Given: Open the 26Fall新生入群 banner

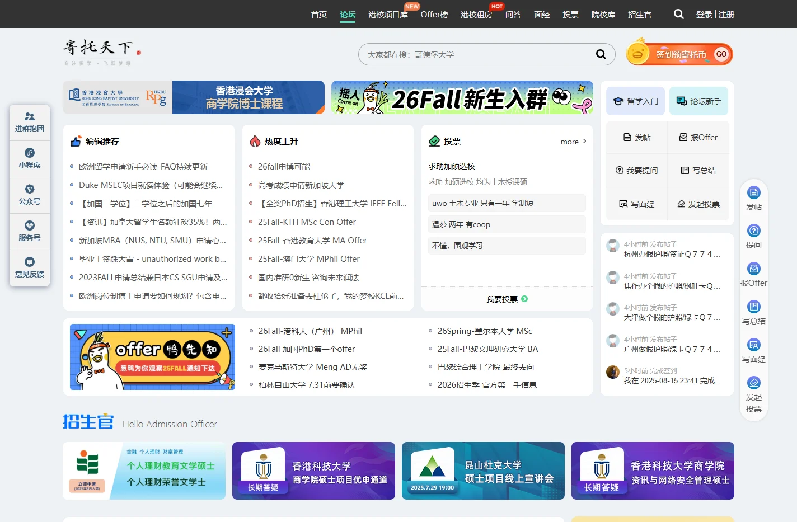Looking at the screenshot, I should [462, 97].
